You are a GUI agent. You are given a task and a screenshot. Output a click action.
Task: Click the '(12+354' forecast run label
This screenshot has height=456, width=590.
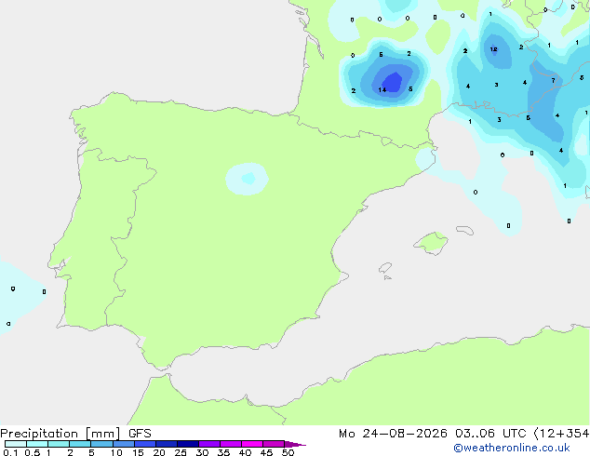point(561,434)
